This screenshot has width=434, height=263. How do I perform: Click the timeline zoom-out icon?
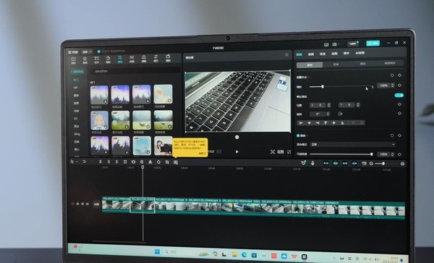(371, 164)
